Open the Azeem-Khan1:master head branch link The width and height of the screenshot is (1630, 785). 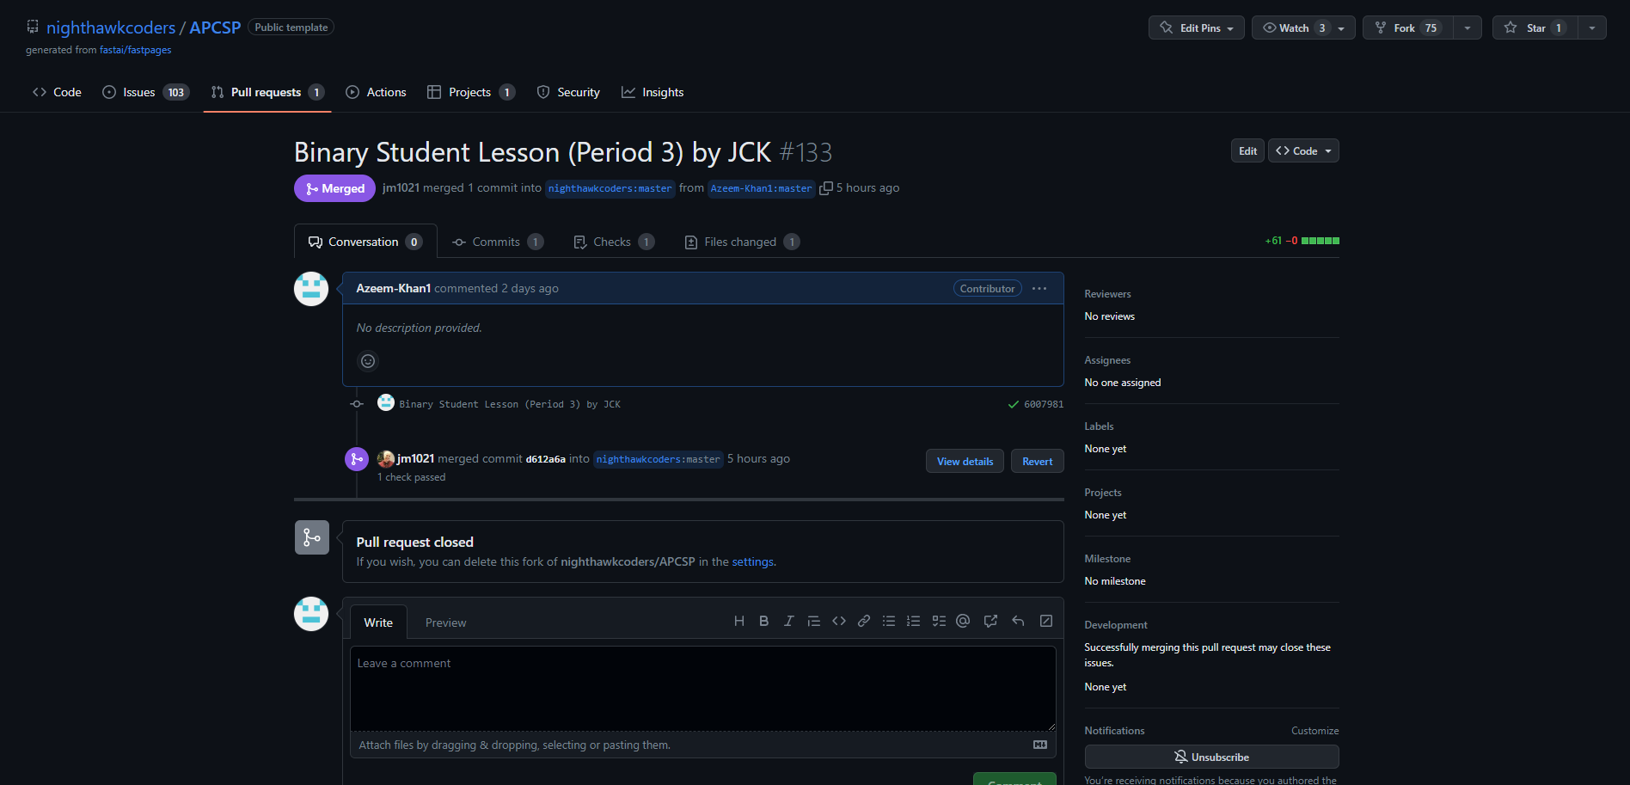click(x=761, y=188)
